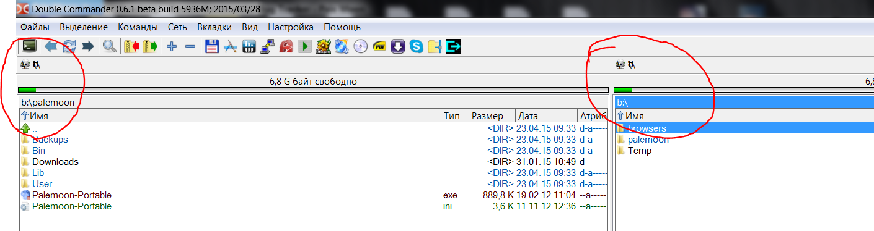
Task: Sort left panel by Дата column
Action: pyautogui.click(x=545, y=115)
